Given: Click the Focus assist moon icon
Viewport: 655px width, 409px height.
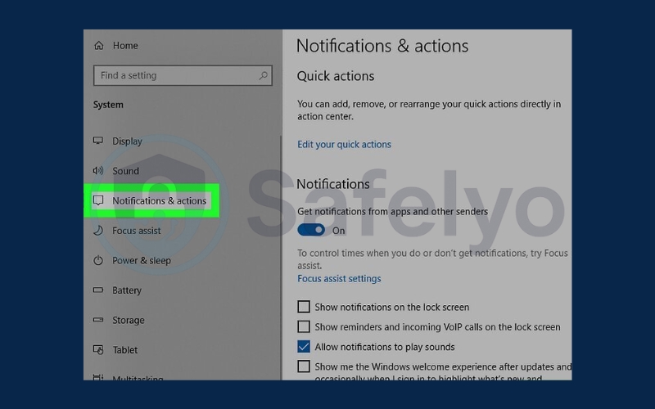Looking at the screenshot, I should pyautogui.click(x=98, y=231).
